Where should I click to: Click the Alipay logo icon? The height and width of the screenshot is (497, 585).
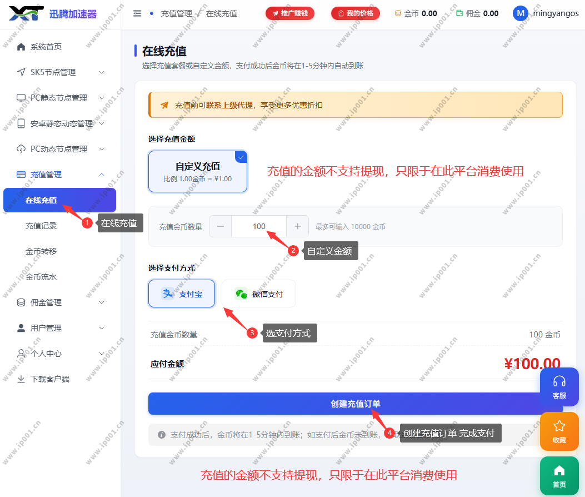pos(168,294)
